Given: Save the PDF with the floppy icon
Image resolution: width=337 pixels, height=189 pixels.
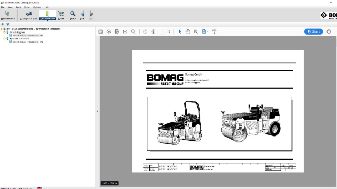Looking at the screenshot, I should 101,31.
